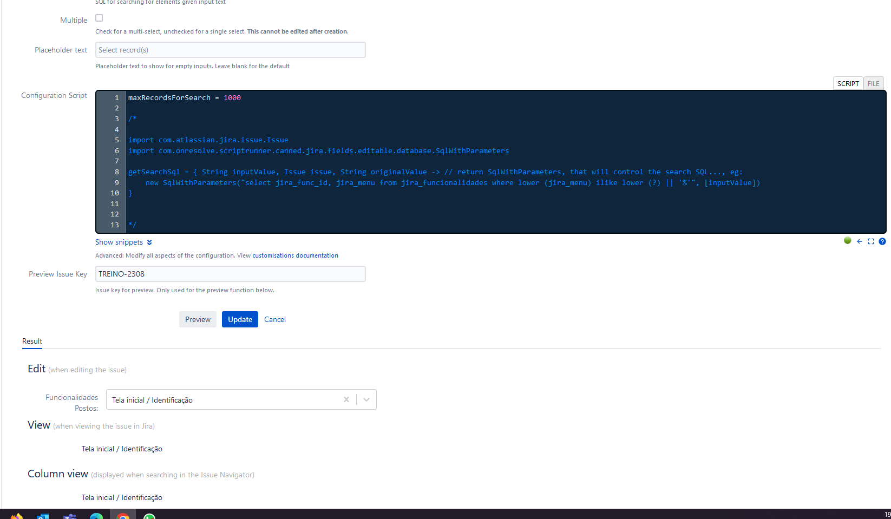Viewport: 891px width, 519px height.
Task: Click the revert arrow below the editor
Action: point(860,241)
